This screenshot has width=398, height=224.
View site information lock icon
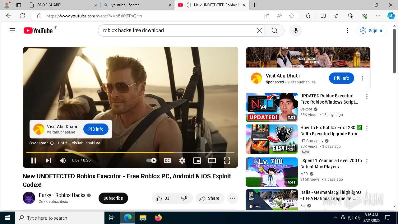pyautogui.click(x=39, y=16)
